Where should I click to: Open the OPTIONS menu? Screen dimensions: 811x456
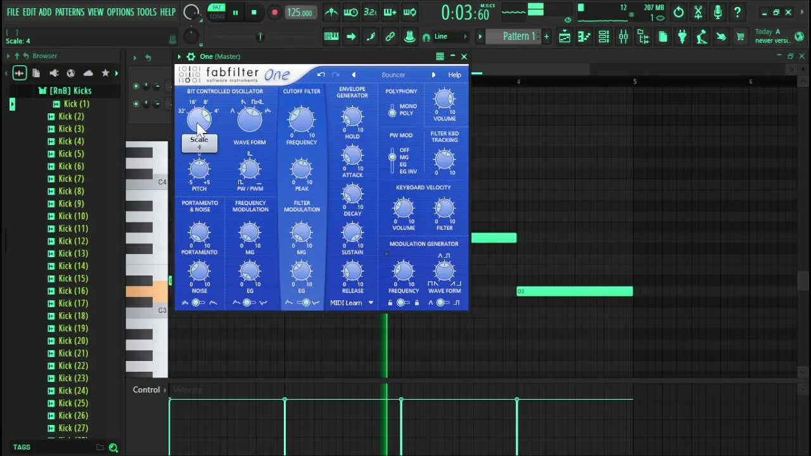click(x=120, y=12)
